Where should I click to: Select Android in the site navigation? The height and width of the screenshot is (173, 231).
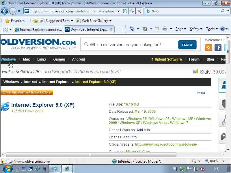pos(78,59)
